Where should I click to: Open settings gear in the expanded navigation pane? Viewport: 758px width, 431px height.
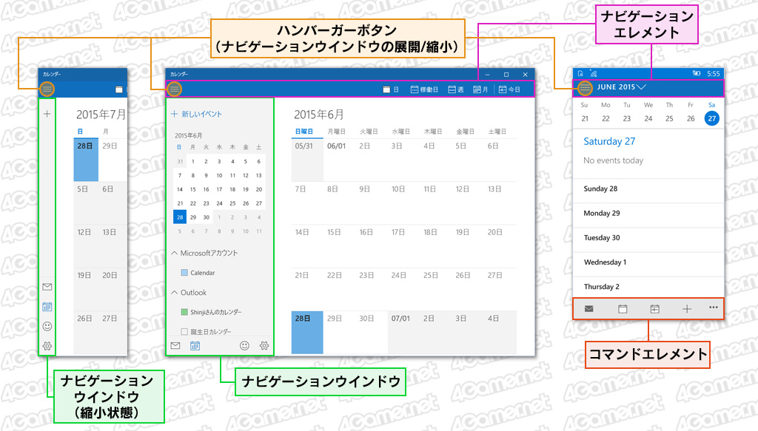(264, 345)
